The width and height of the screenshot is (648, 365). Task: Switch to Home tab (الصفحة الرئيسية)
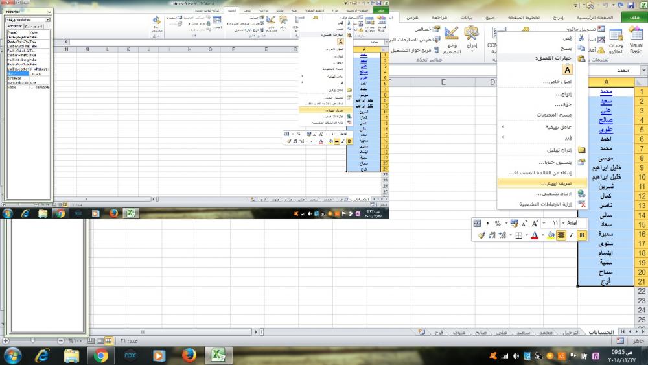coord(595,18)
